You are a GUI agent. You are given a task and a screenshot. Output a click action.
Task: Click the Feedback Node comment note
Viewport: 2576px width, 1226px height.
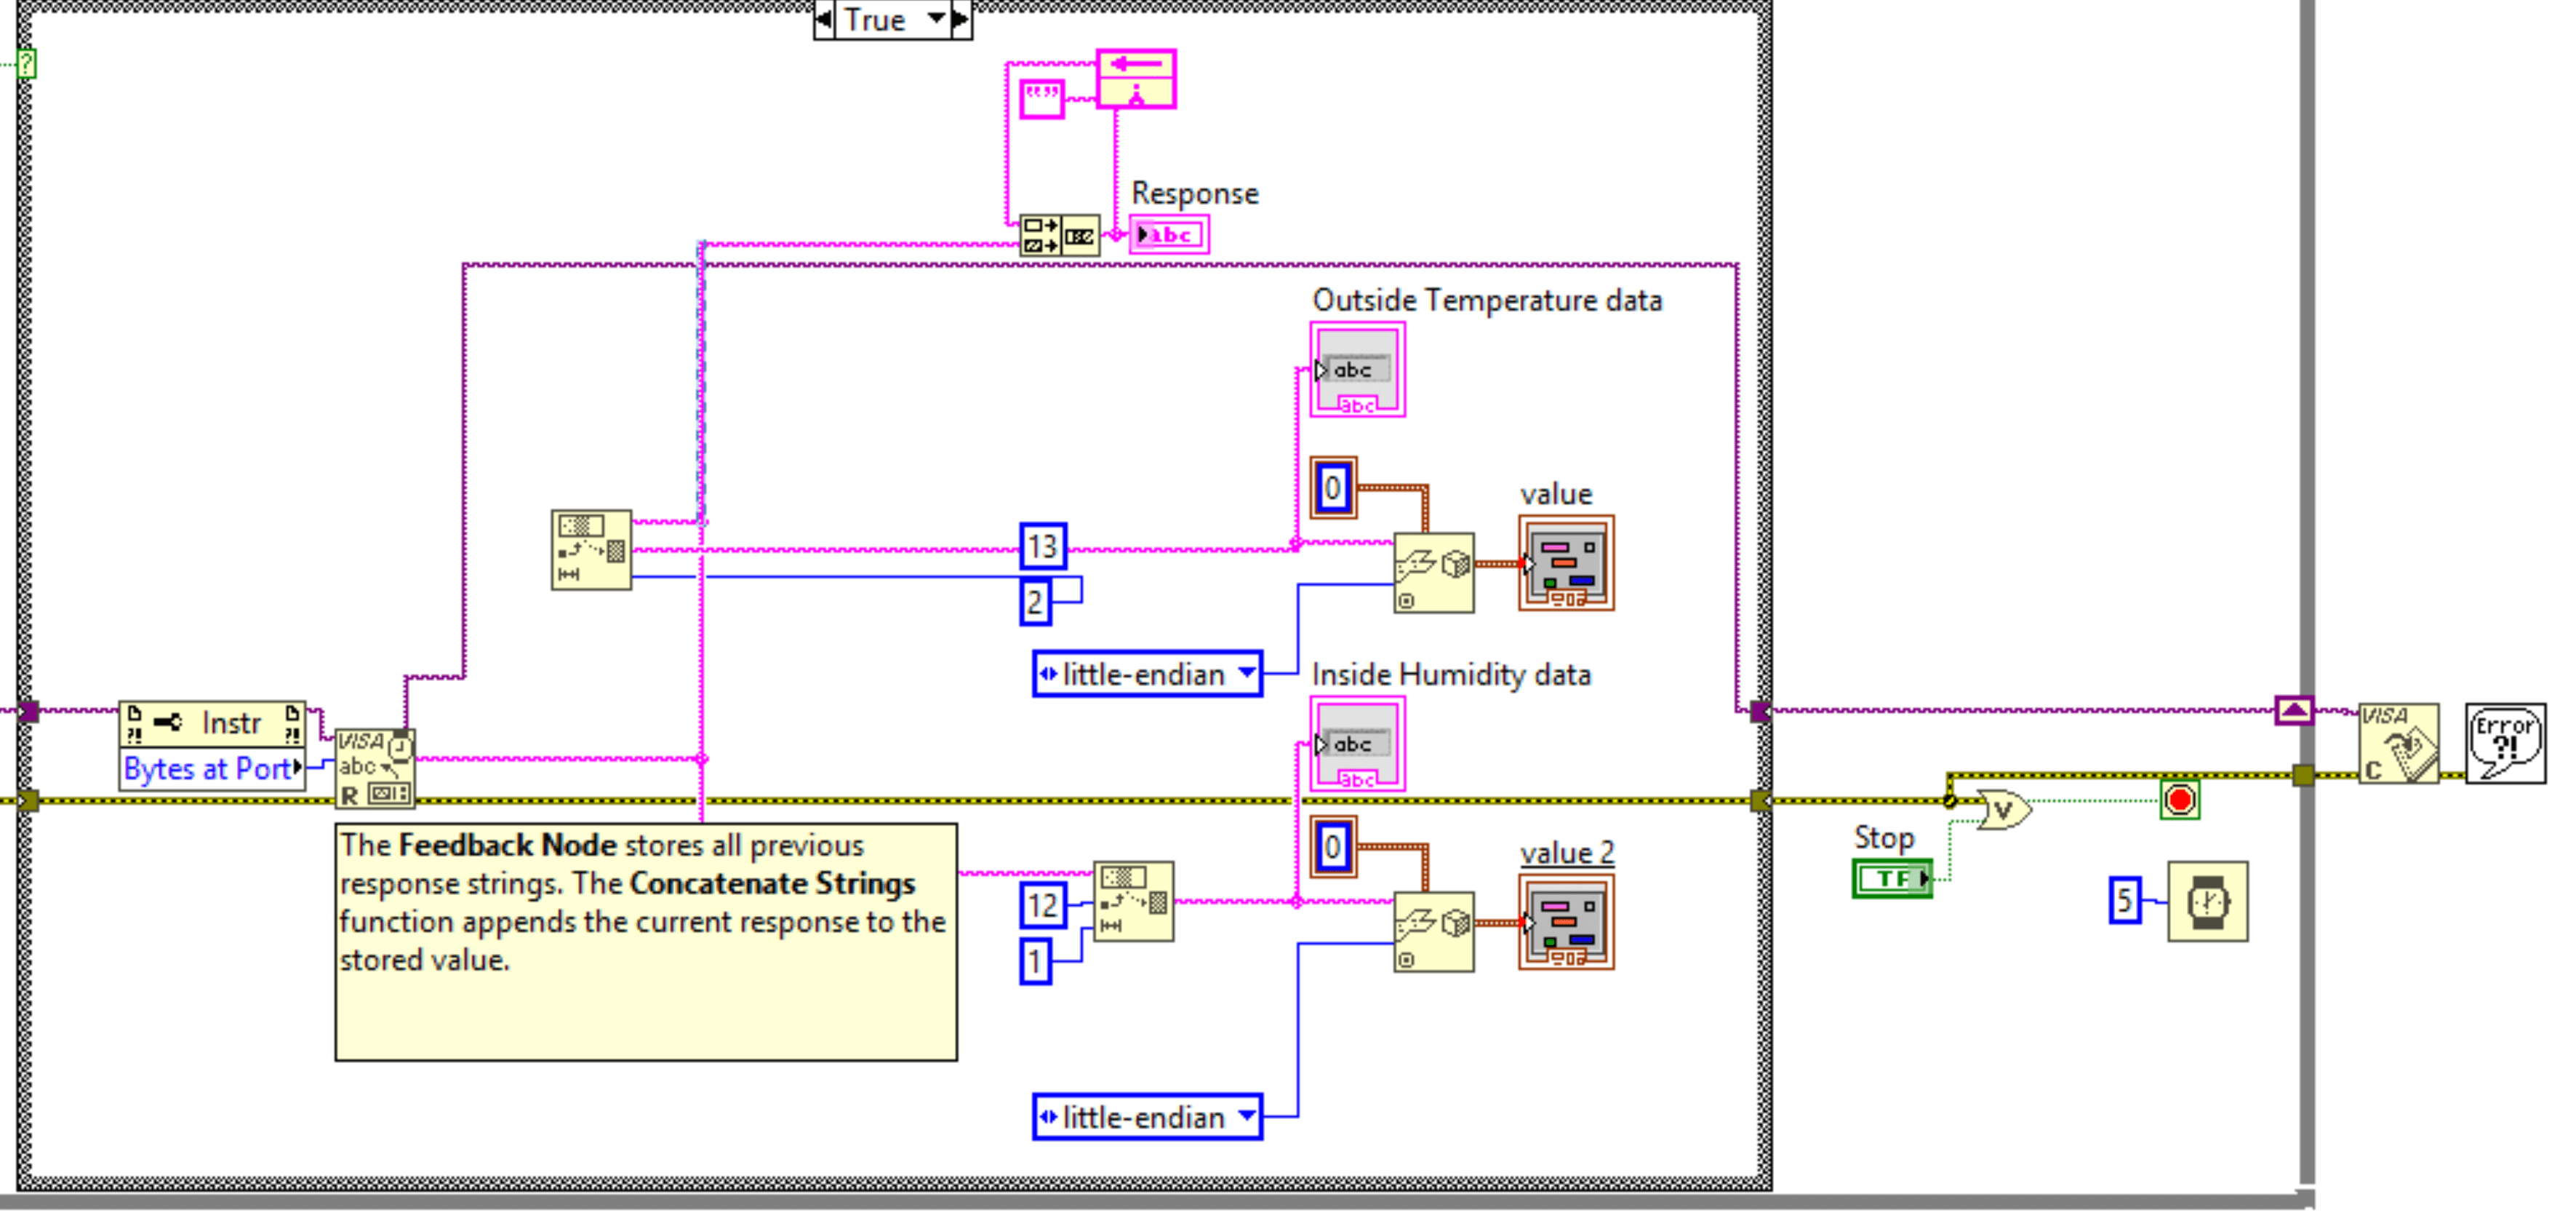point(646,942)
